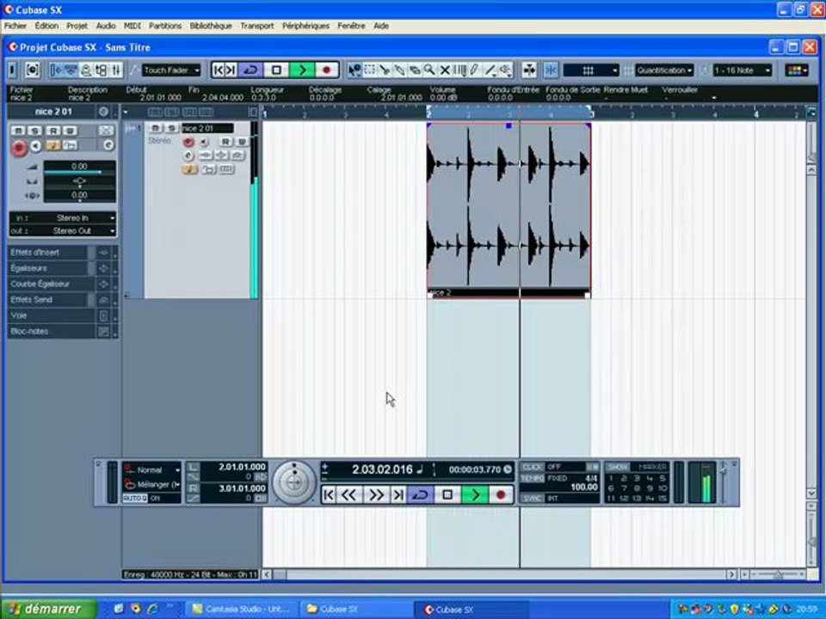Toggle the Monitor speaker in Inspector
The image size is (826, 619).
click(35, 146)
